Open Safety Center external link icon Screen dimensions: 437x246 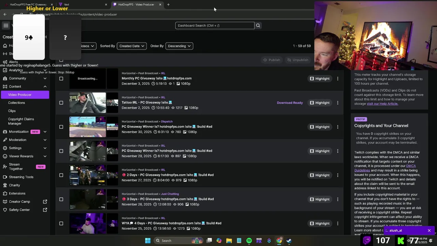click(45, 210)
